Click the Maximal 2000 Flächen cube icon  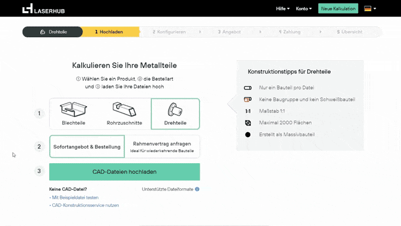(x=248, y=123)
